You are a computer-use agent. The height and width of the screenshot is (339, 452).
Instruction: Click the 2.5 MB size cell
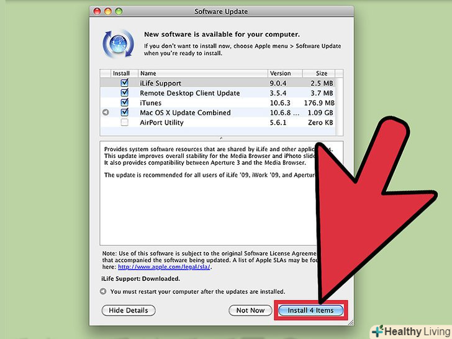(x=322, y=83)
